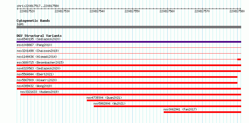Click the red bar below esv3680715
Viewport: 249px width, 123px height.
pyautogui.click(x=129, y=65)
